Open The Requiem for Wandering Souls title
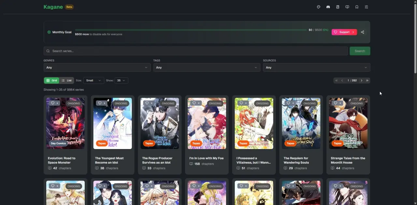This screenshot has width=417, height=205. click(x=296, y=160)
